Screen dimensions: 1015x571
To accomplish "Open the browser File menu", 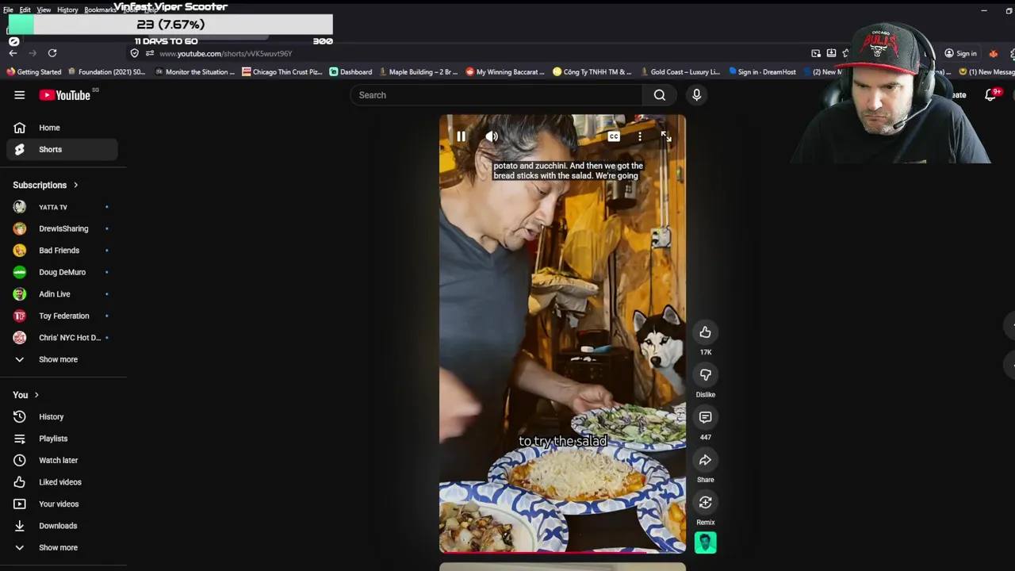I will pos(8,10).
